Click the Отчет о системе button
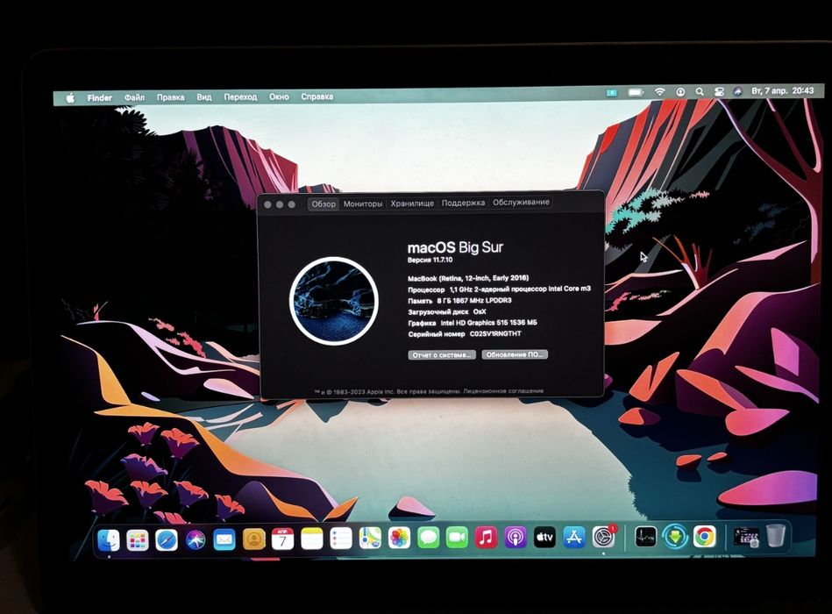 pos(442,355)
